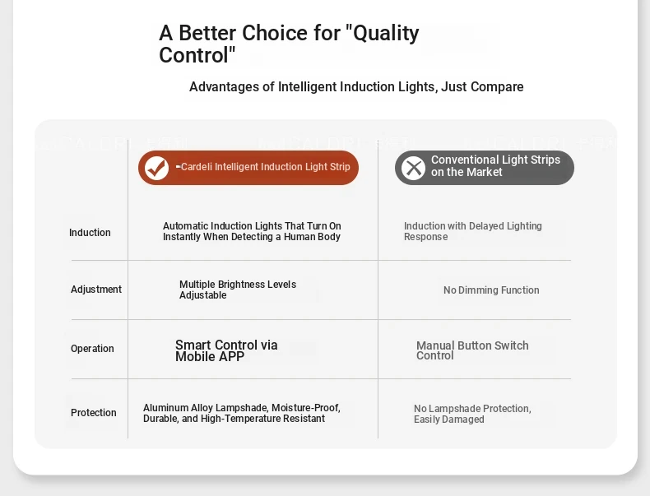Screen dimensions: 650x496
Task: Click "Aluminum Alloy Lampshade, Moisture-Proof" text
Action: (242, 408)
